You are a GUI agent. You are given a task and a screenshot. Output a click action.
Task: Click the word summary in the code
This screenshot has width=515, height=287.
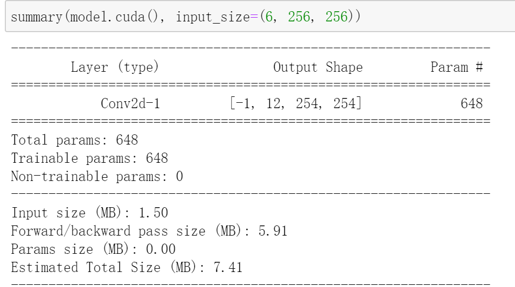click(36, 17)
